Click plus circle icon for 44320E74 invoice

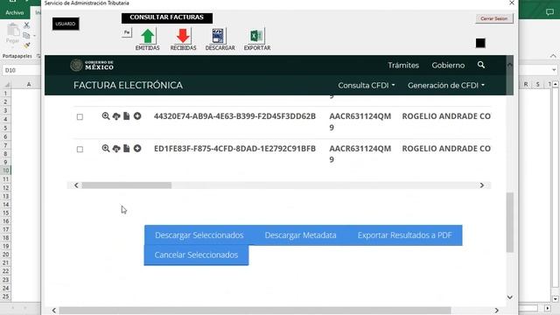click(x=137, y=116)
